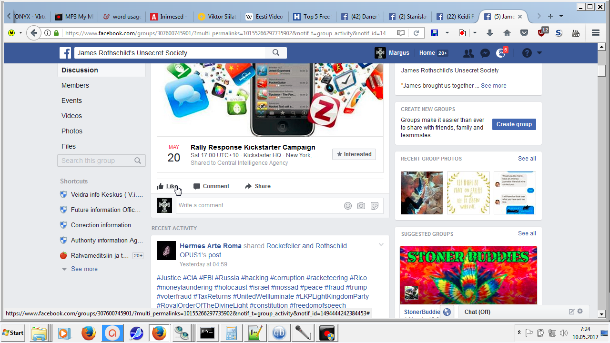Attach a photo using the camera icon
Image resolution: width=610 pixels, height=343 pixels.
point(361,206)
